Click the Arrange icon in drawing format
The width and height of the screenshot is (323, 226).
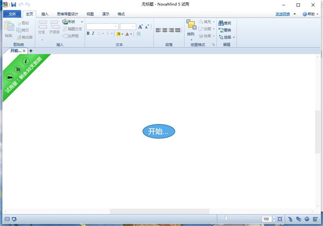tap(191, 27)
